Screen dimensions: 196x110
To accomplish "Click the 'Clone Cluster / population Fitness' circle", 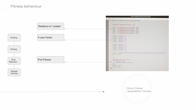I will (138, 90).
